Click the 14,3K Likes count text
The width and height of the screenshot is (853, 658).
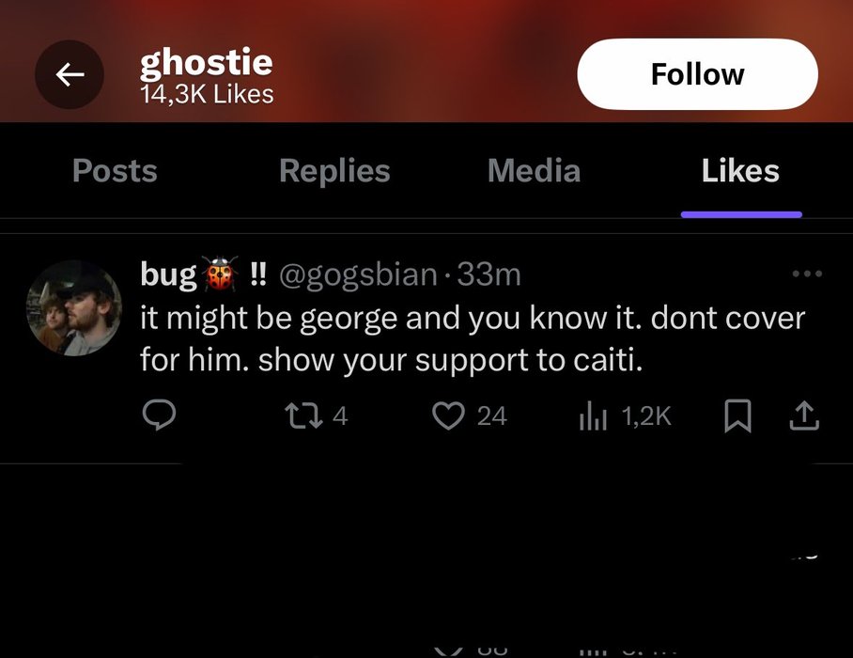pyautogui.click(x=207, y=94)
